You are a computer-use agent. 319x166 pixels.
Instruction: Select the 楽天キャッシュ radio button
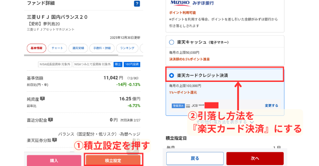[172, 42]
